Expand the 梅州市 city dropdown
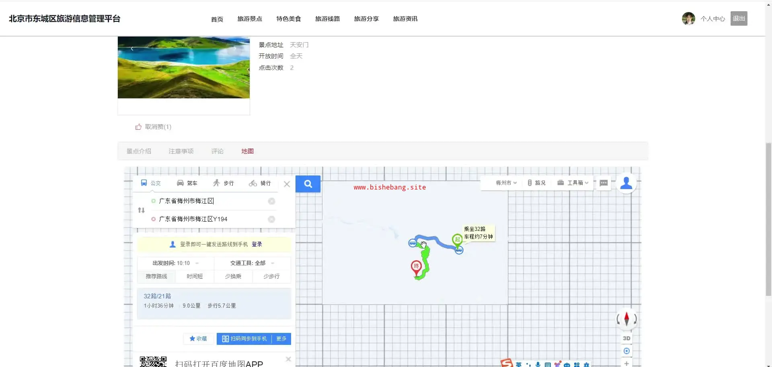The image size is (772, 367). click(506, 183)
